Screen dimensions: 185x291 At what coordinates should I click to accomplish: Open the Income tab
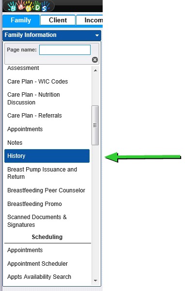tap(90, 20)
